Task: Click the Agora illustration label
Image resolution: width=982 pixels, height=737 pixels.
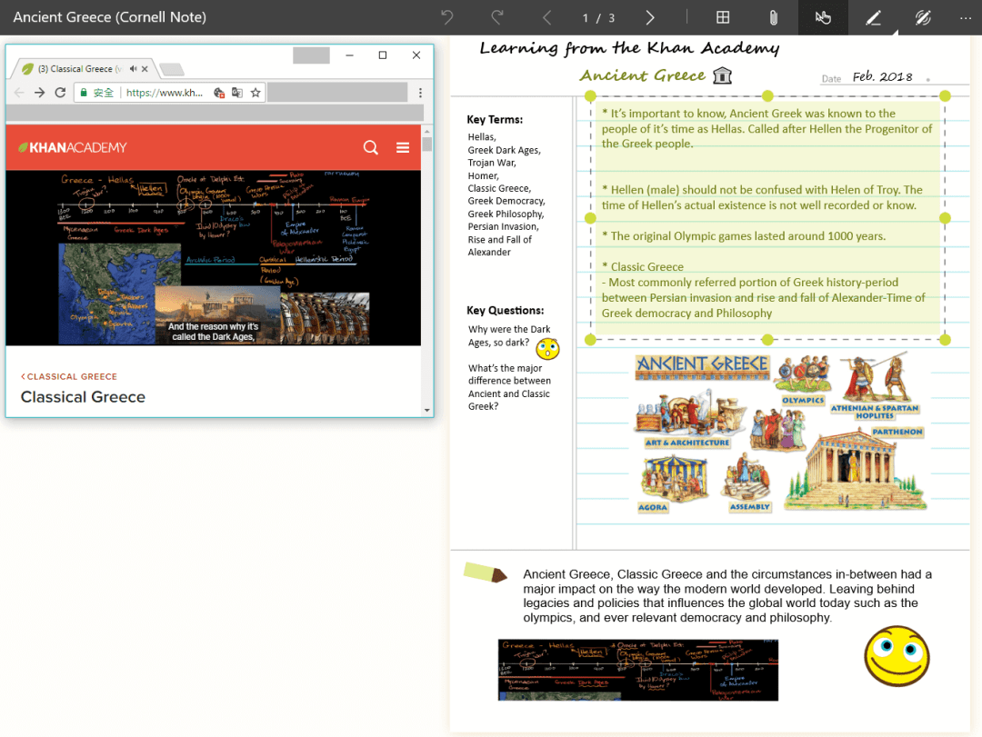Action: click(x=653, y=507)
